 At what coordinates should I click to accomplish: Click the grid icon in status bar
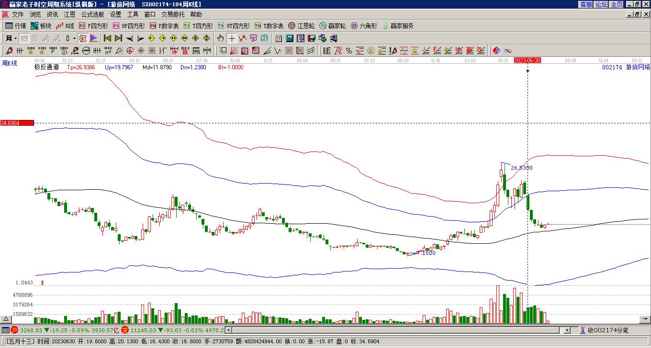pyautogui.click(x=5, y=330)
